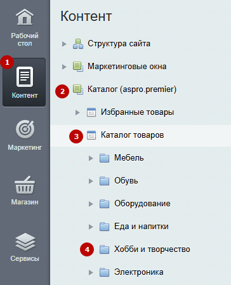Open Структура сайта text item
This screenshot has width=231, height=285.
tap(119, 44)
